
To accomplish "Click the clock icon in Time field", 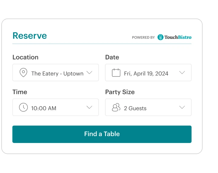I will 23,107.
